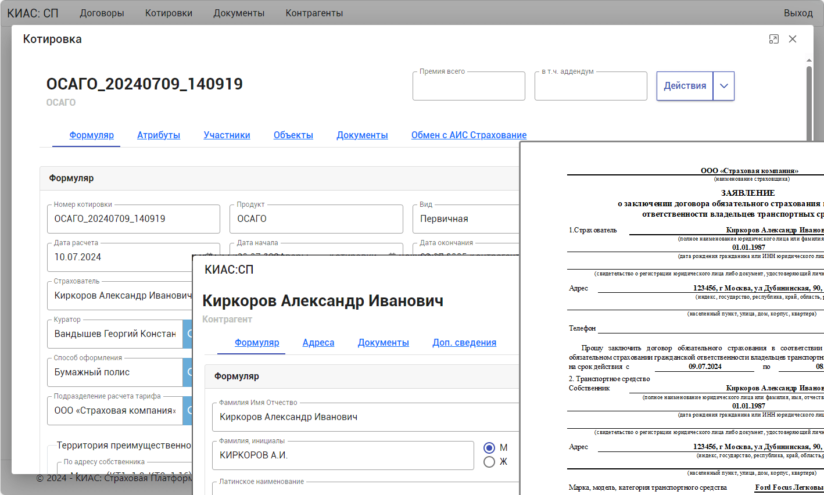
Task: Click Территория преимущественно group label
Action: click(x=124, y=446)
